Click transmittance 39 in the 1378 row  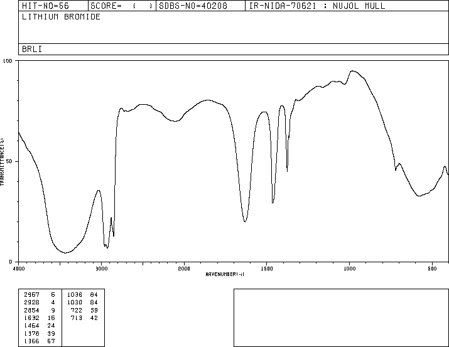pyautogui.click(x=51, y=333)
